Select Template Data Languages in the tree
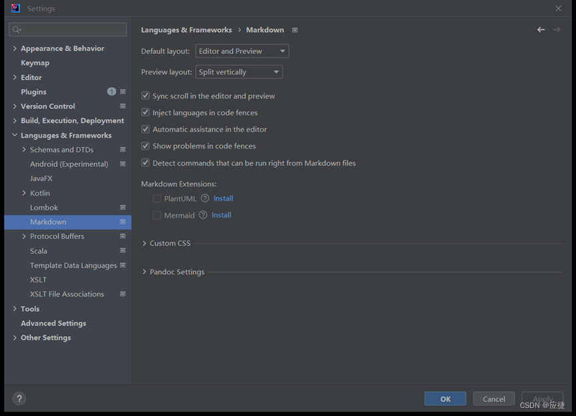Screen dimensions: 576x416 pos(73,265)
